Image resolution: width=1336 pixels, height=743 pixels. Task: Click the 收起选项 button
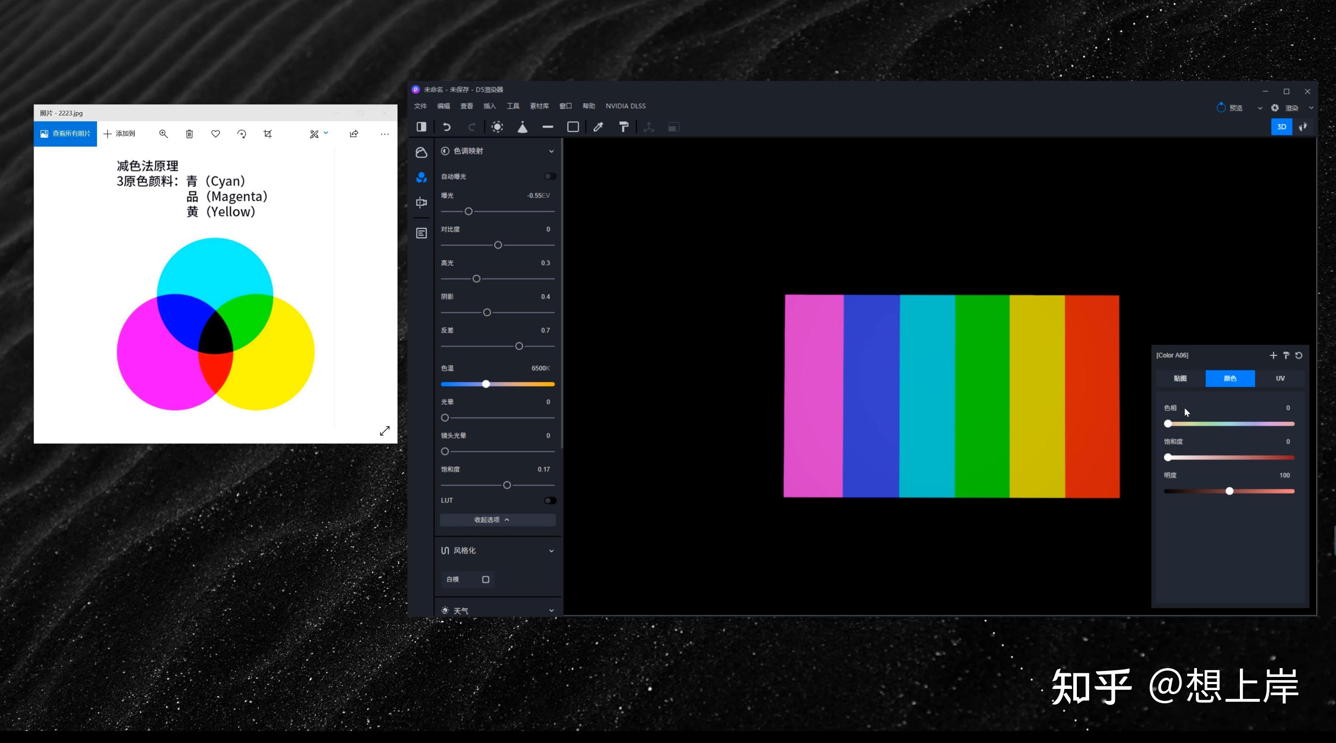pos(498,519)
